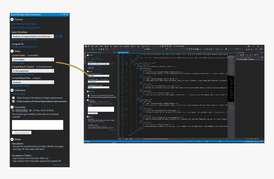Click the bookmark toolbar icon in Visual Studio
Viewport: 274px width, 179px height.
click(226, 49)
